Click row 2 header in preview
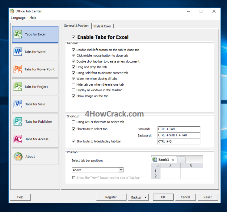 click(x=155, y=176)
